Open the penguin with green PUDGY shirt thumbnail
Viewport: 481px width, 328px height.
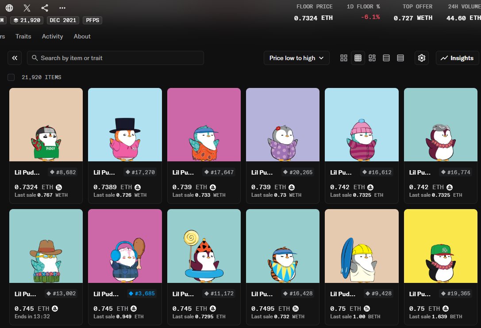coord(46,125)
